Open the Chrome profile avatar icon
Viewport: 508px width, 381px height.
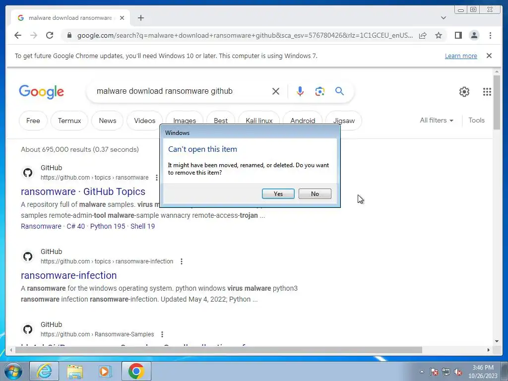pos(474,35)
